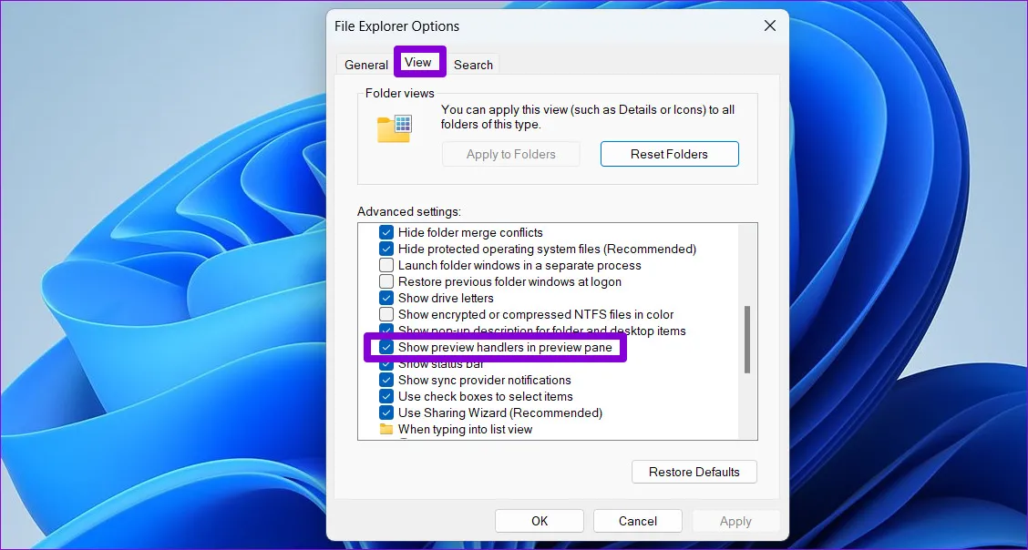
Task: Switch to the Search tab
Action: point(473,64)
